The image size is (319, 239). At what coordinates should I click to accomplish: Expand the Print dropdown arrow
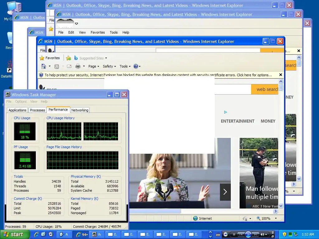[x=84, y=66]
